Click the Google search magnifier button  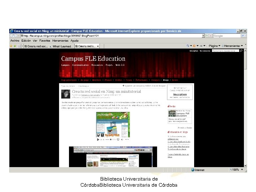pyautogui.click(x=242, y=36)
